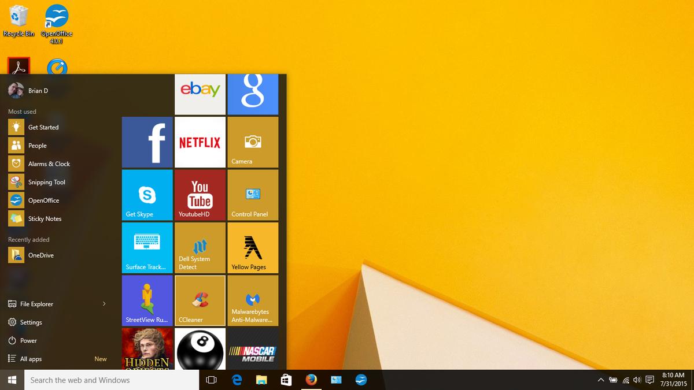Image resolution: width=694 pixels, height=390 pixels.
Task: Focus the Search the web and Windows box
Action: (x=111, y=380)
